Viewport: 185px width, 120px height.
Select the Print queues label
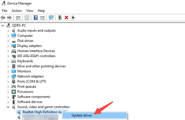pos(27,86)
